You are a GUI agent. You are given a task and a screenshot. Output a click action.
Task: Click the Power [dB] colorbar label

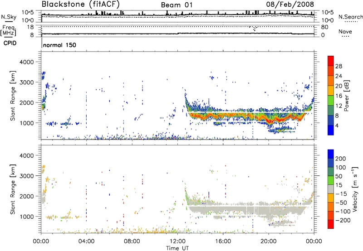(x=346, y=96)
